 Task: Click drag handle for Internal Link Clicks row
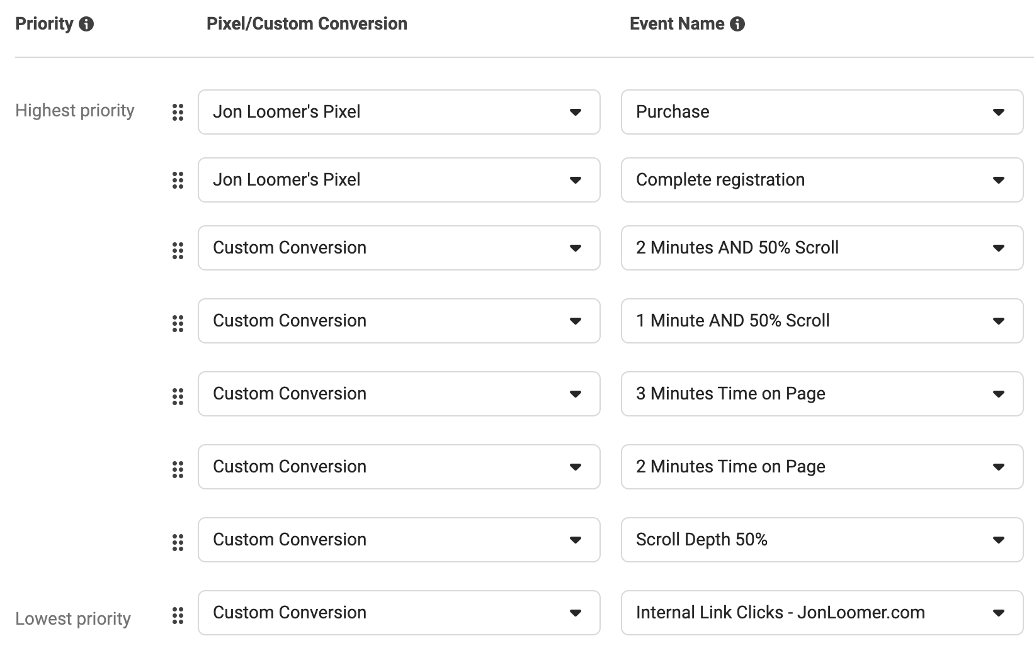coord(178,616)
